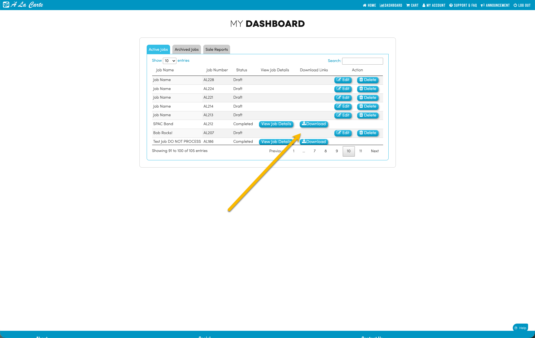
Task: Edit job AL228
Action: click(x=343, y=80)
